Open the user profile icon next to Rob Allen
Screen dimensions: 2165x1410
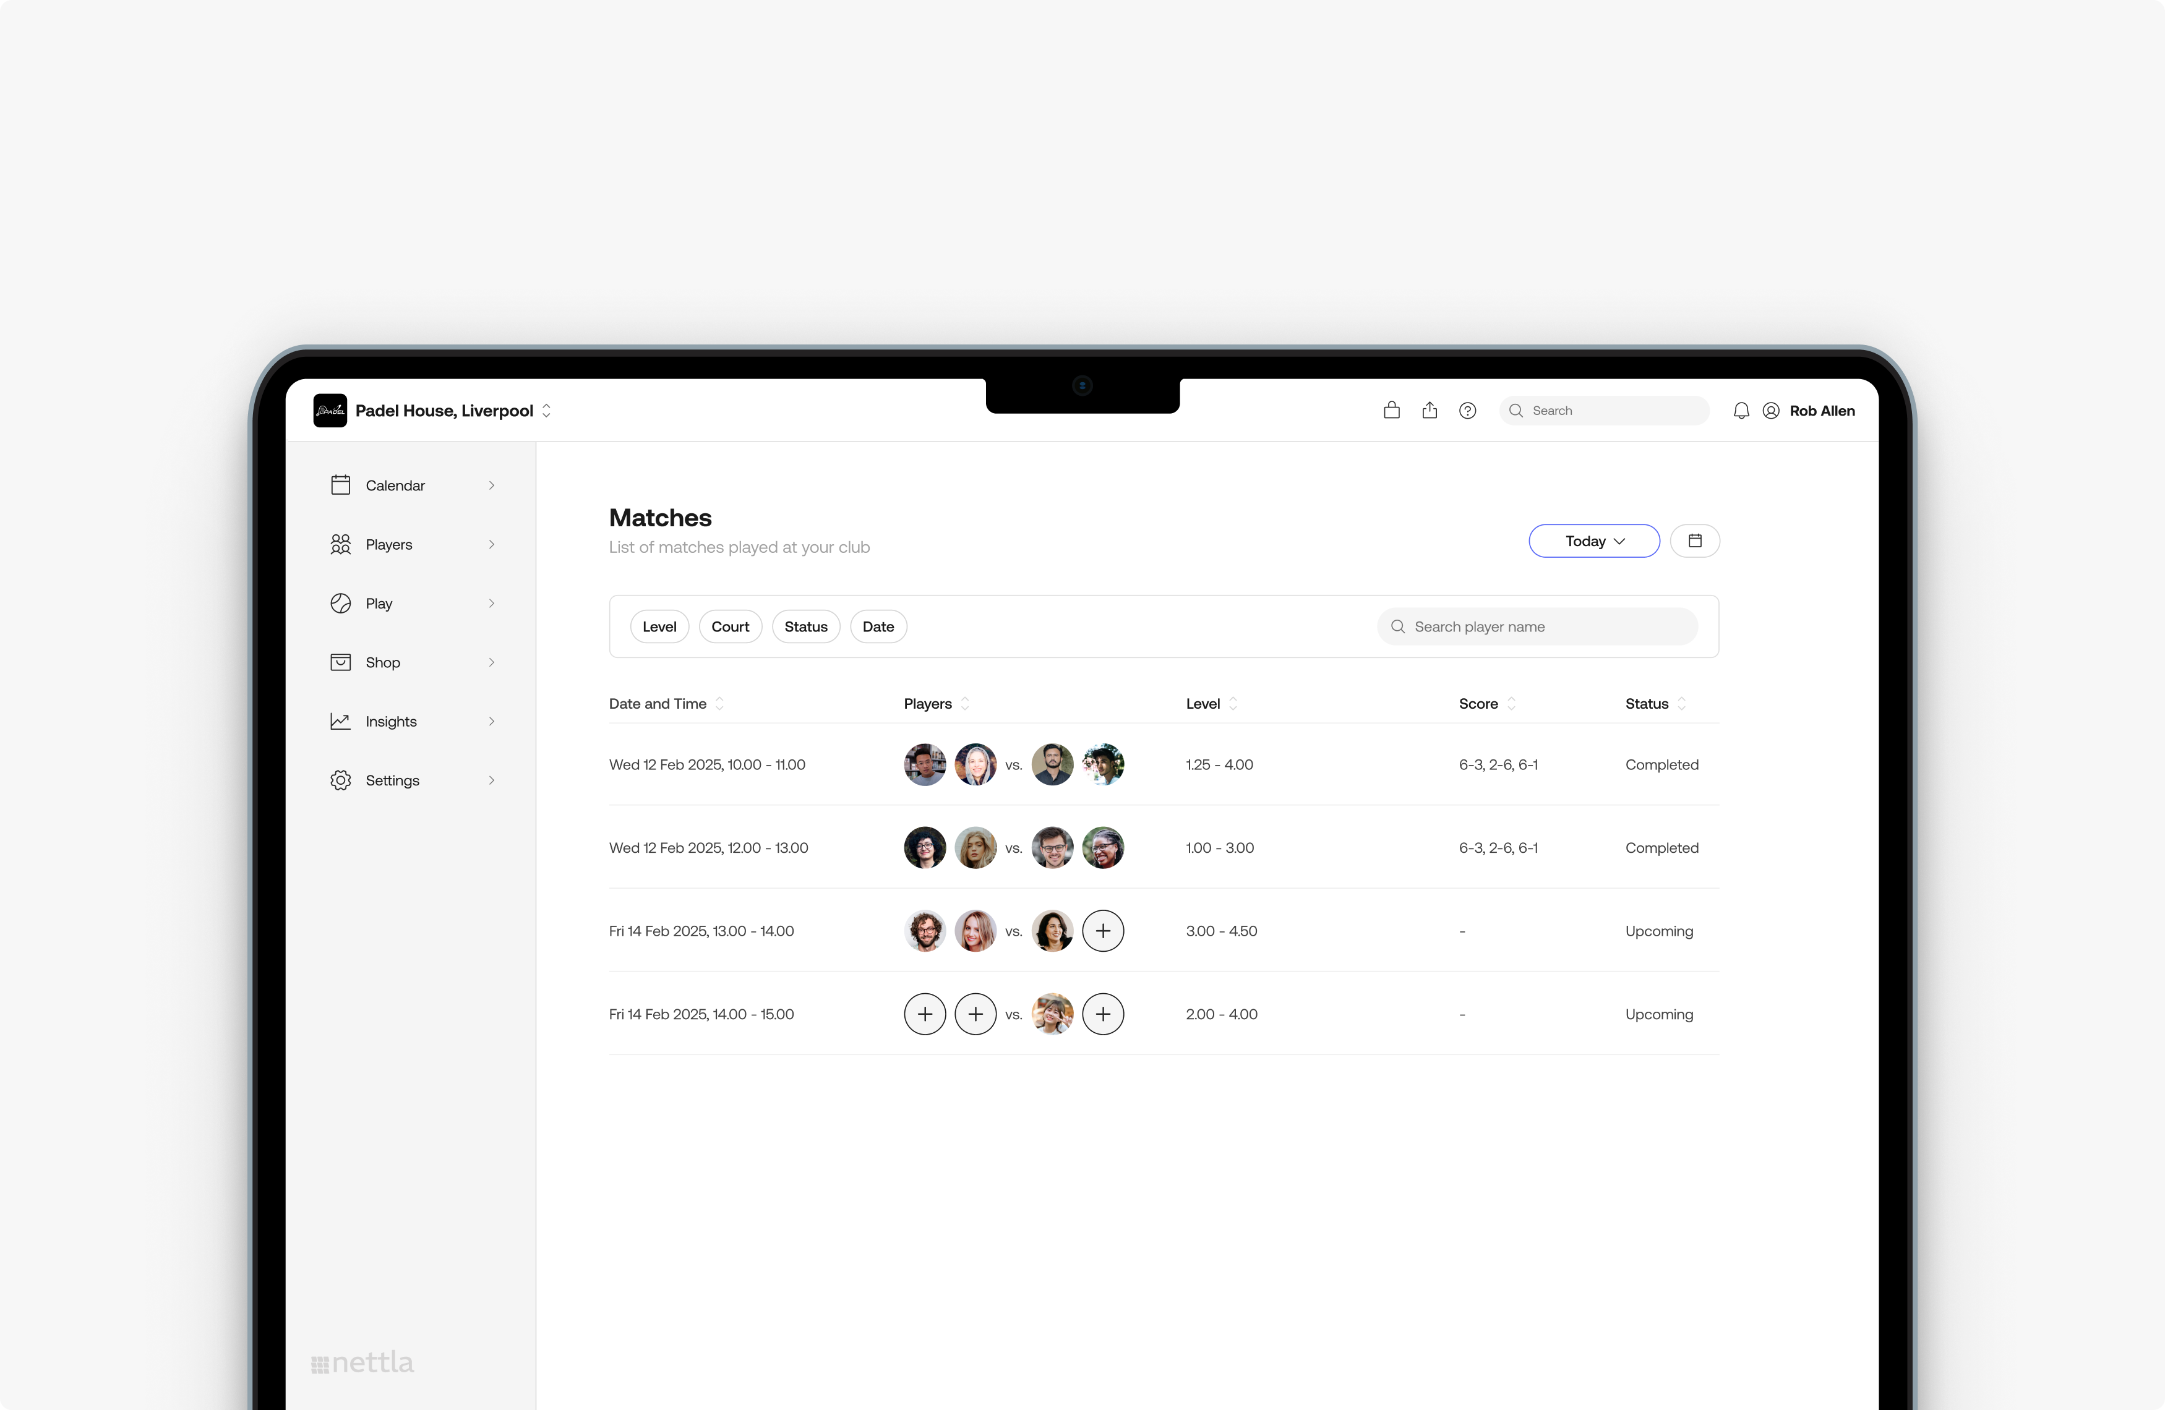[1769, 410]
